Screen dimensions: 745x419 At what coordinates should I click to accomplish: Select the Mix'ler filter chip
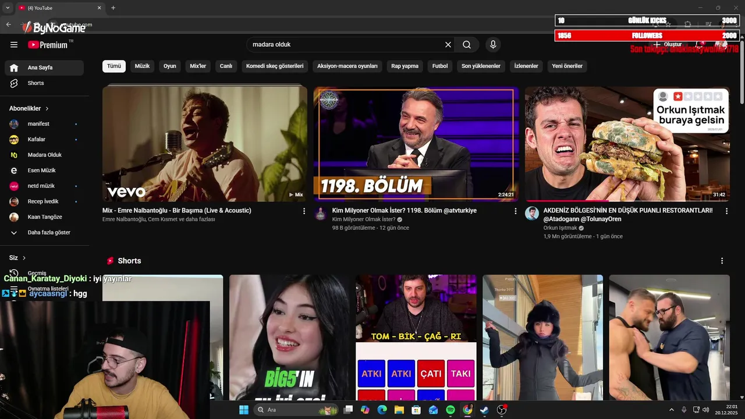click(x=198, y=66)
